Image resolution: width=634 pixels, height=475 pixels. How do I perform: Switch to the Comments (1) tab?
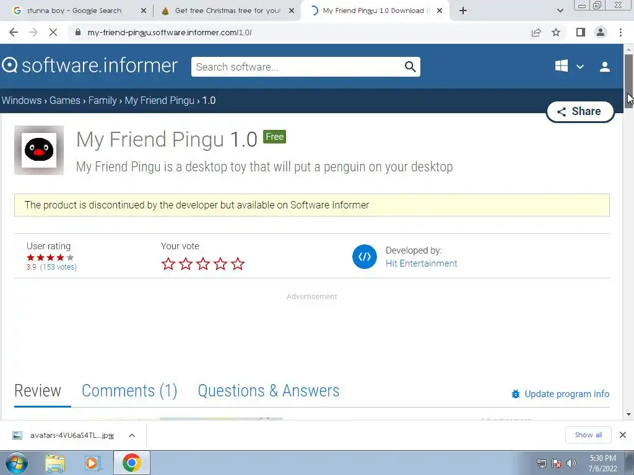(129, 391)
